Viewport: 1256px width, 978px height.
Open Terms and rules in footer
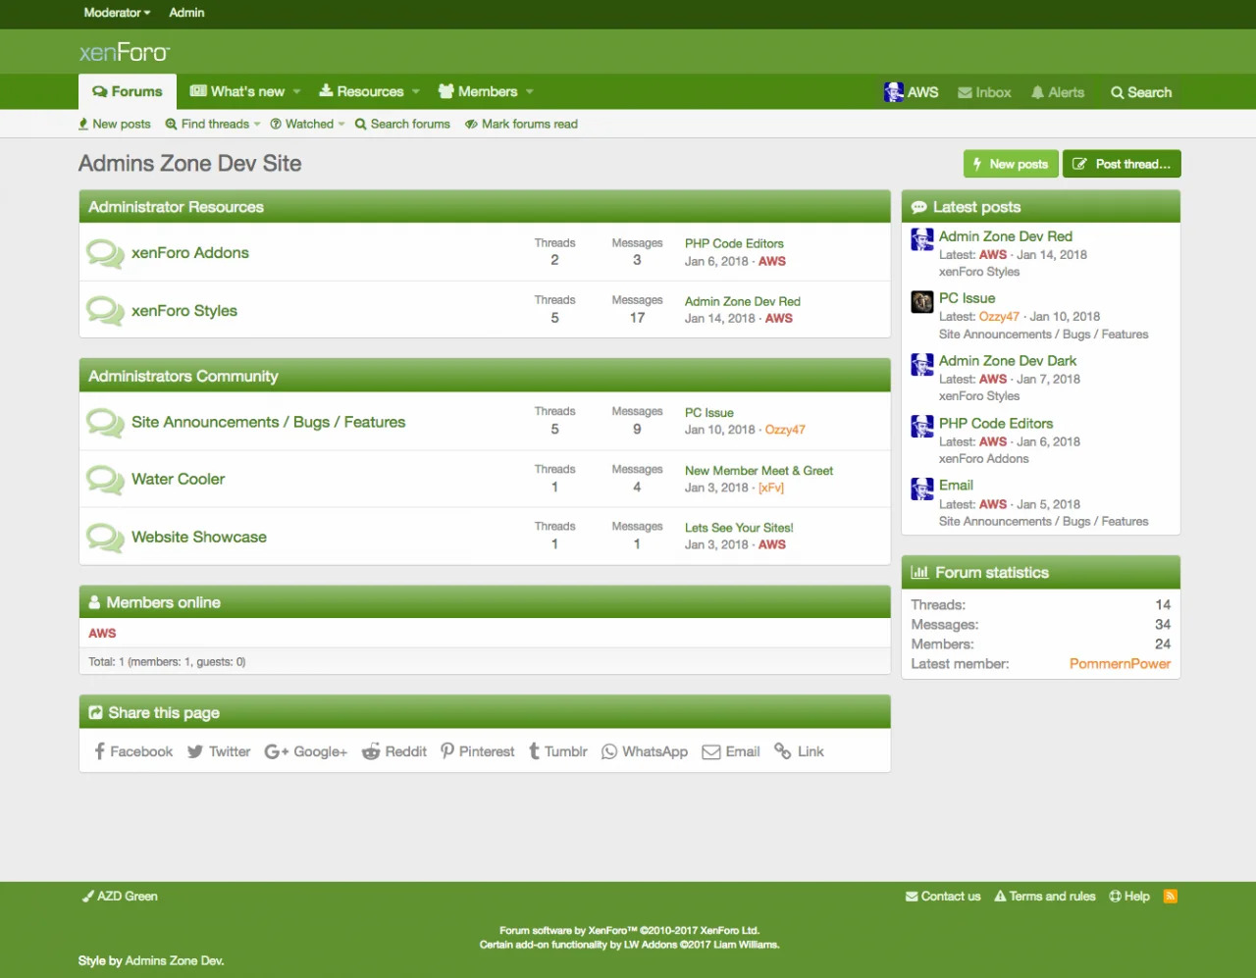[x=1045, y=897]
